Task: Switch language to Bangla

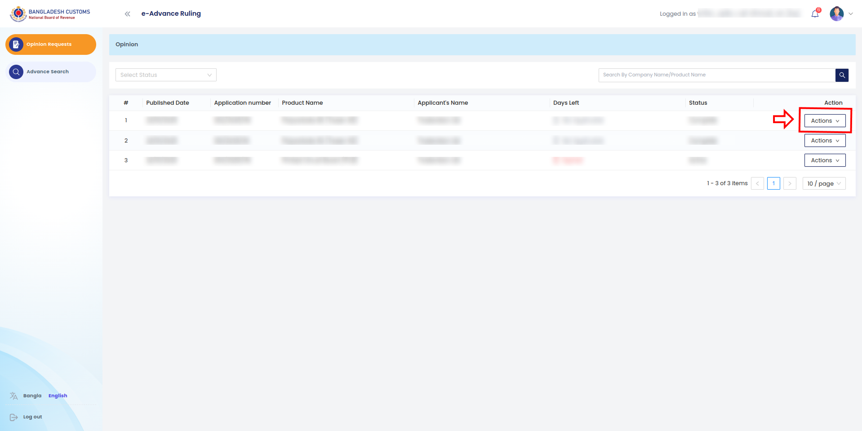Action: pos(32,396)
